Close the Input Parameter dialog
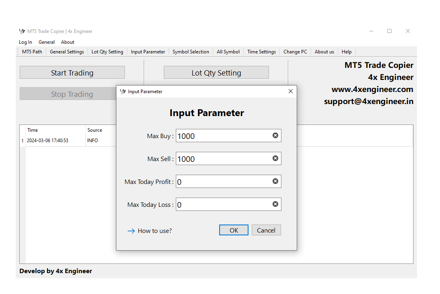This screenshot has height=294, width=440. (290, 91)
